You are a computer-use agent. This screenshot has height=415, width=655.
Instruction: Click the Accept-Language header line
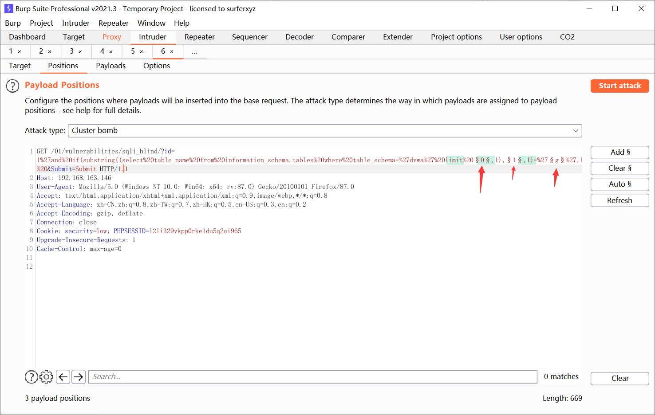[171, 204]
